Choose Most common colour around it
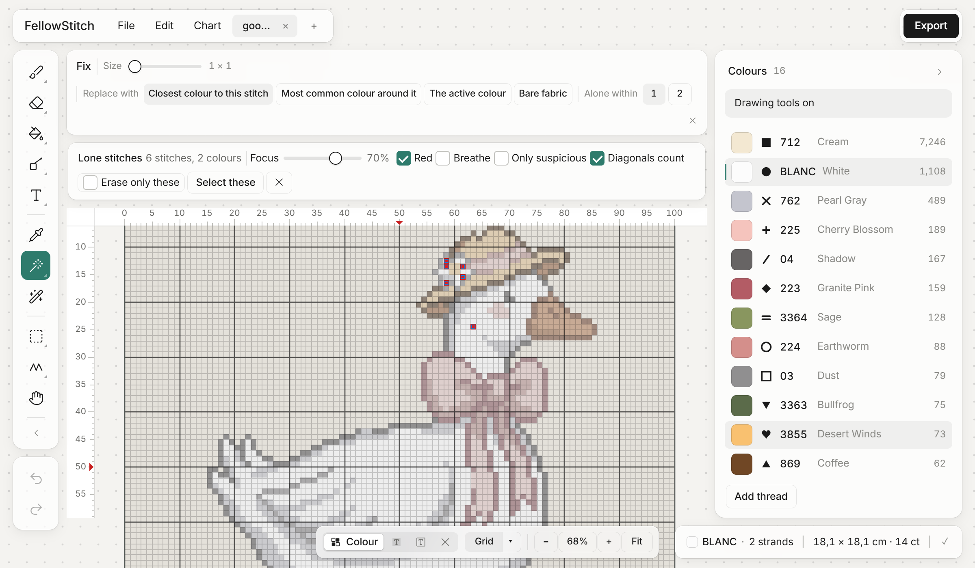975x568 pixels. (349, 94)
